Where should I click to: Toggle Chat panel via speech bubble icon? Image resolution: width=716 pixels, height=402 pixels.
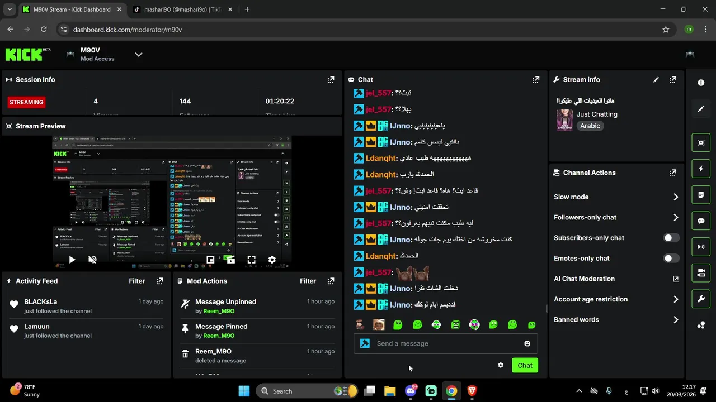coord(701,221)
